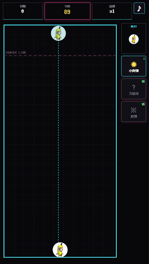The width and height of the screenshot is (149, 264).
Task: Click the green count badge showing 1
Action: 144,59
